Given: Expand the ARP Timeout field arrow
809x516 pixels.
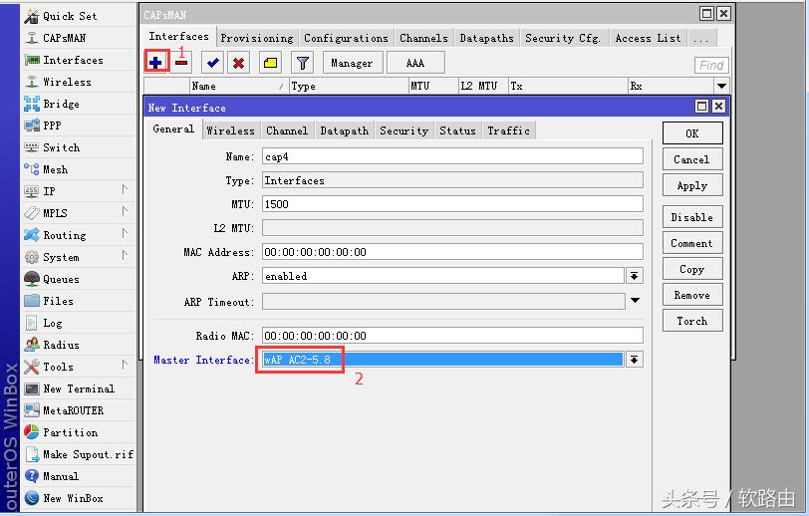Looking at the screenshot, I should (635, 300).
